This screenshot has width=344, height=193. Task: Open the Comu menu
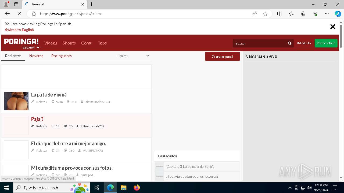[87, 43]
